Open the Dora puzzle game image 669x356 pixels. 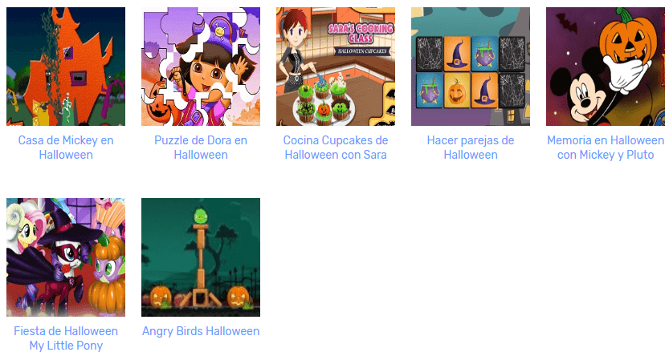201,67
